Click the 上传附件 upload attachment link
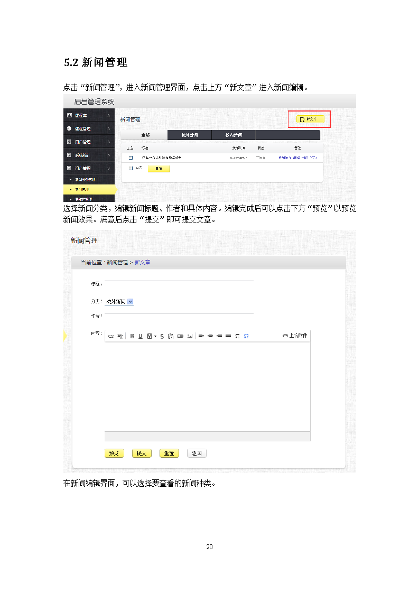 tap(295, 336)
